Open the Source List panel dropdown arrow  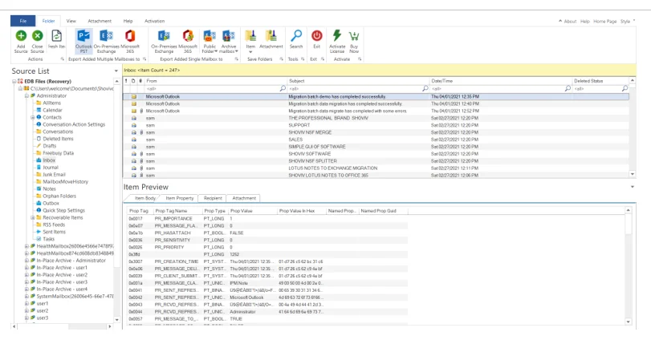pyautogui.click(x=116, y=71)
